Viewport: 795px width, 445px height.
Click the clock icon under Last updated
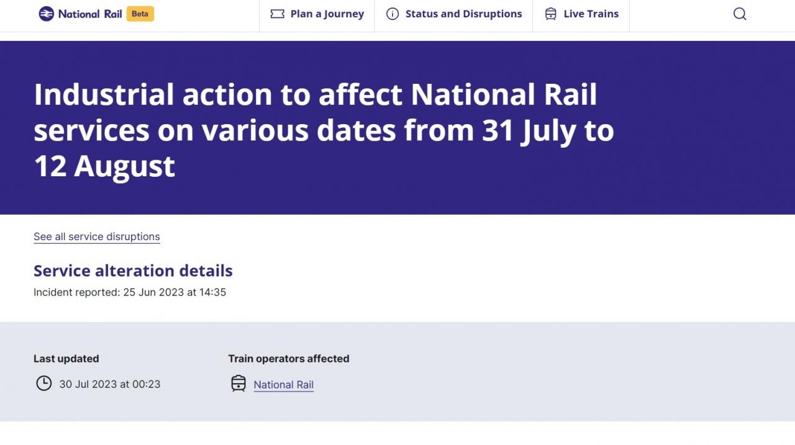pyautogui.click(x=43, y=384)
